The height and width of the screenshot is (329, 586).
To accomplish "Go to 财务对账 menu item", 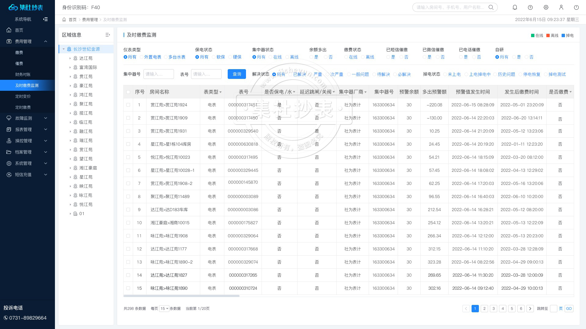I will coord(23,74).
